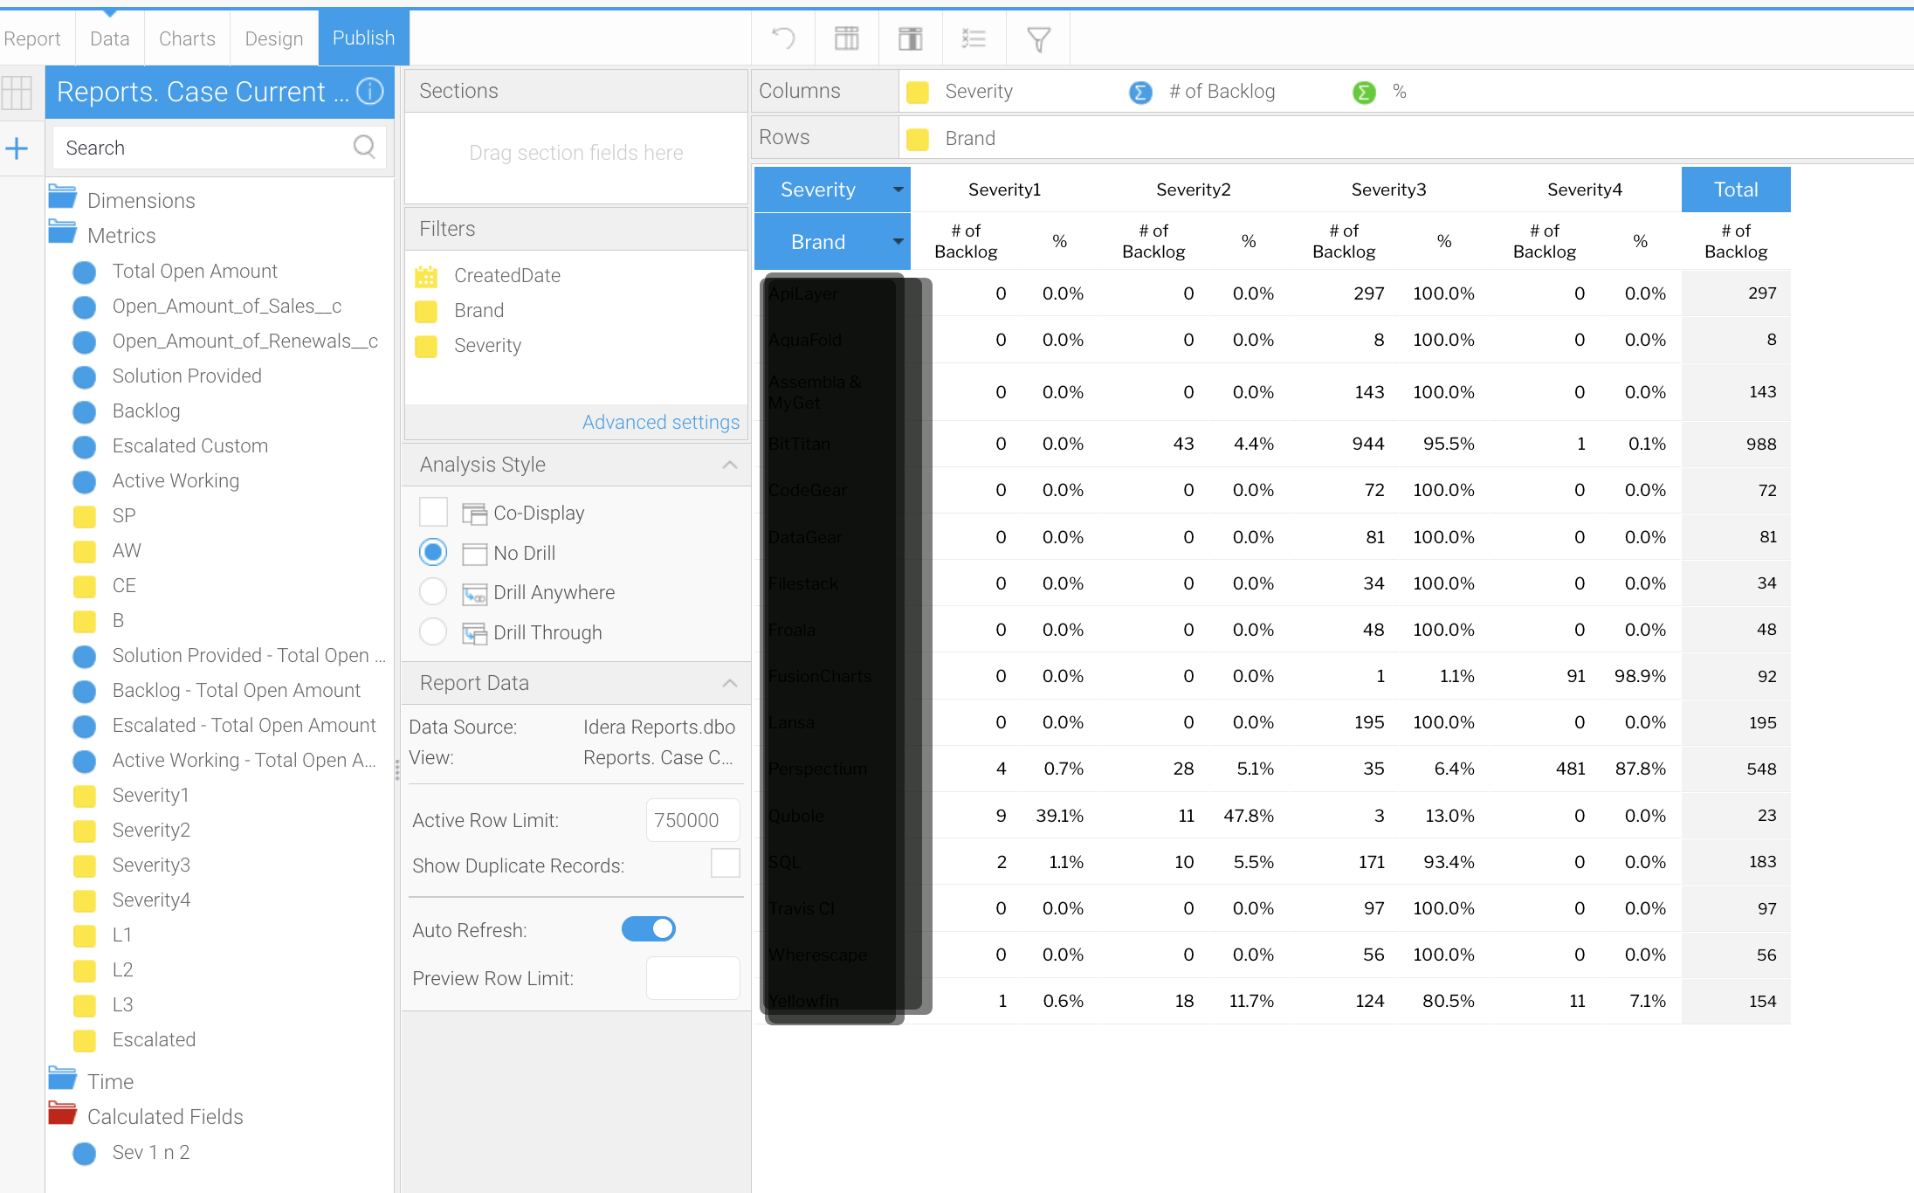Click yellow icon of Brand filter

[x=426, y=312]
